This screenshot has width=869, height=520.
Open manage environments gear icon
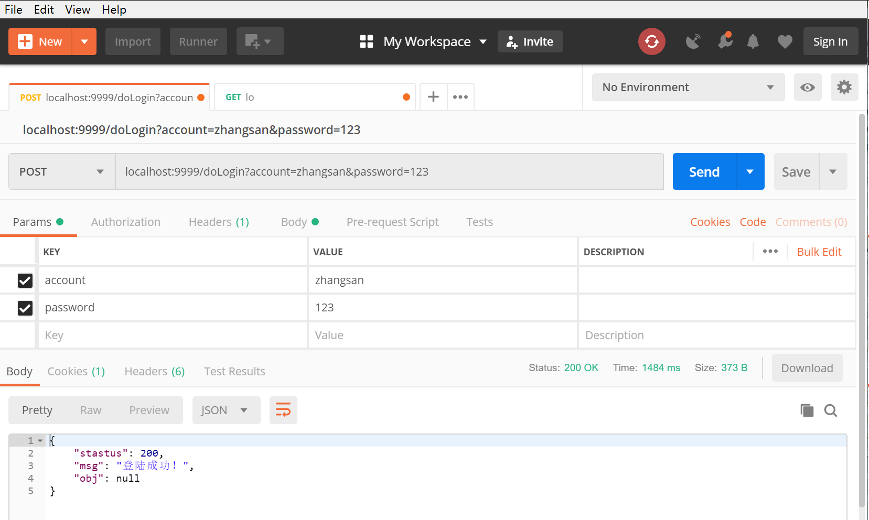pos(844,87)
